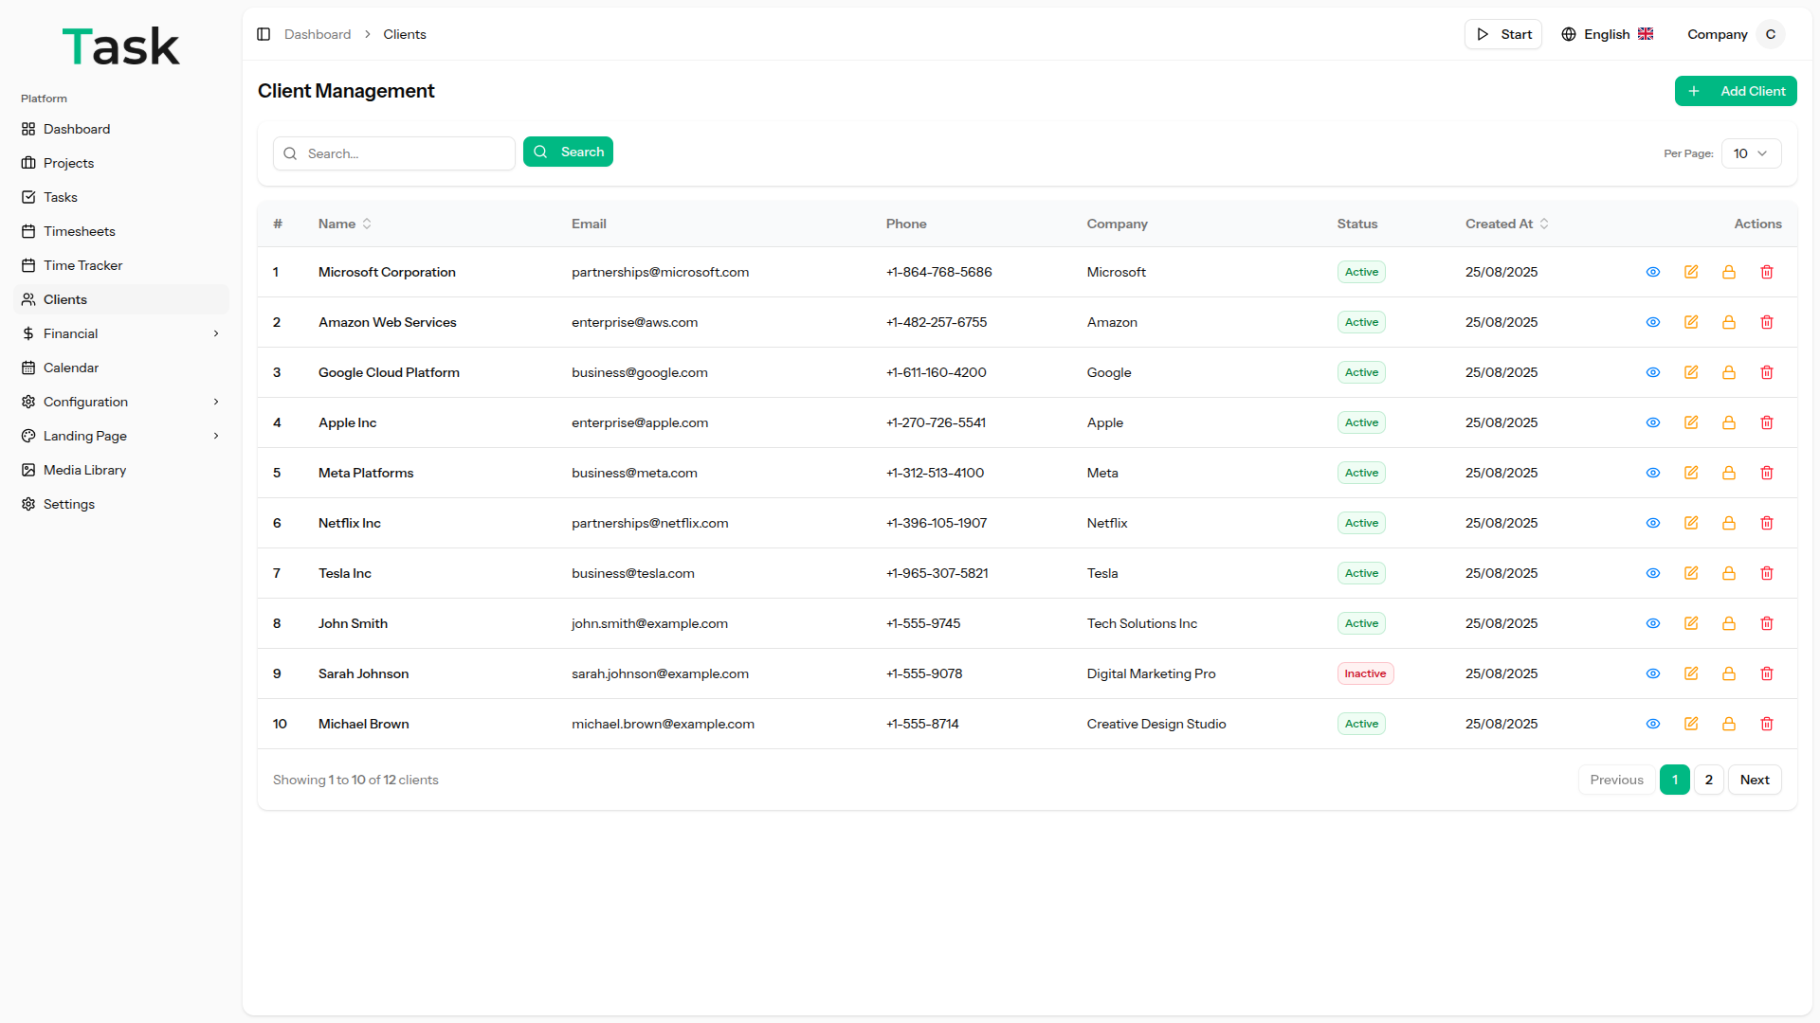Viewport: 1820px width, 1023px height.
Task: Click edit icon for Sarah Johnson
Action: 1691,673
